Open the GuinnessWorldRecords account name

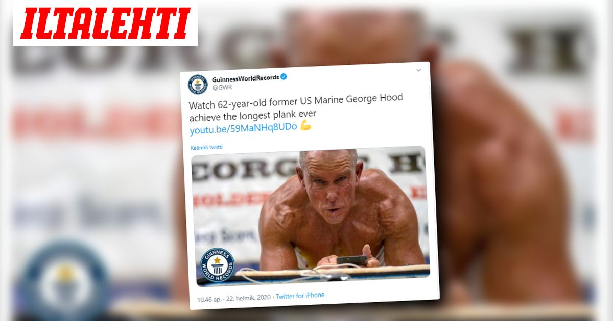245,78
